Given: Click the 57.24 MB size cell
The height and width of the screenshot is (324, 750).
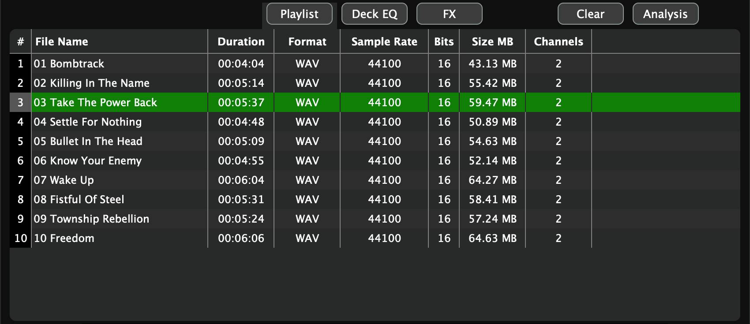Looking at the screenshot, I should pos(492,219).
